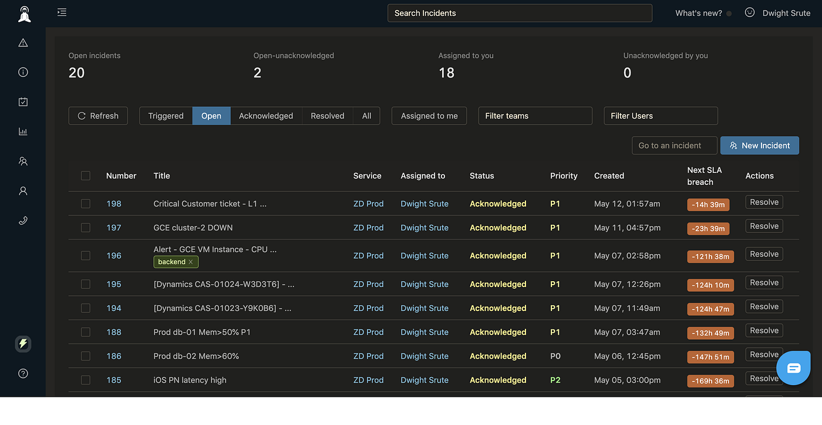Remove the backend tag on incident 196
The image size is (822, 425).
pyautogui.click(x=190, y=262)
